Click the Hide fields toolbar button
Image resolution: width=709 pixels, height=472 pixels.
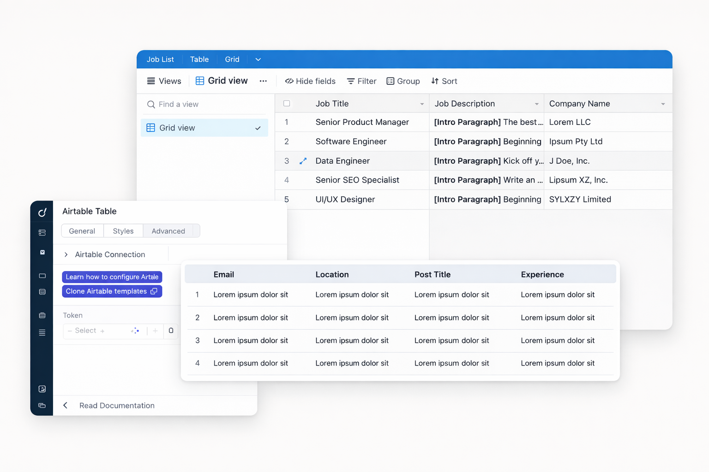[310, 81]
